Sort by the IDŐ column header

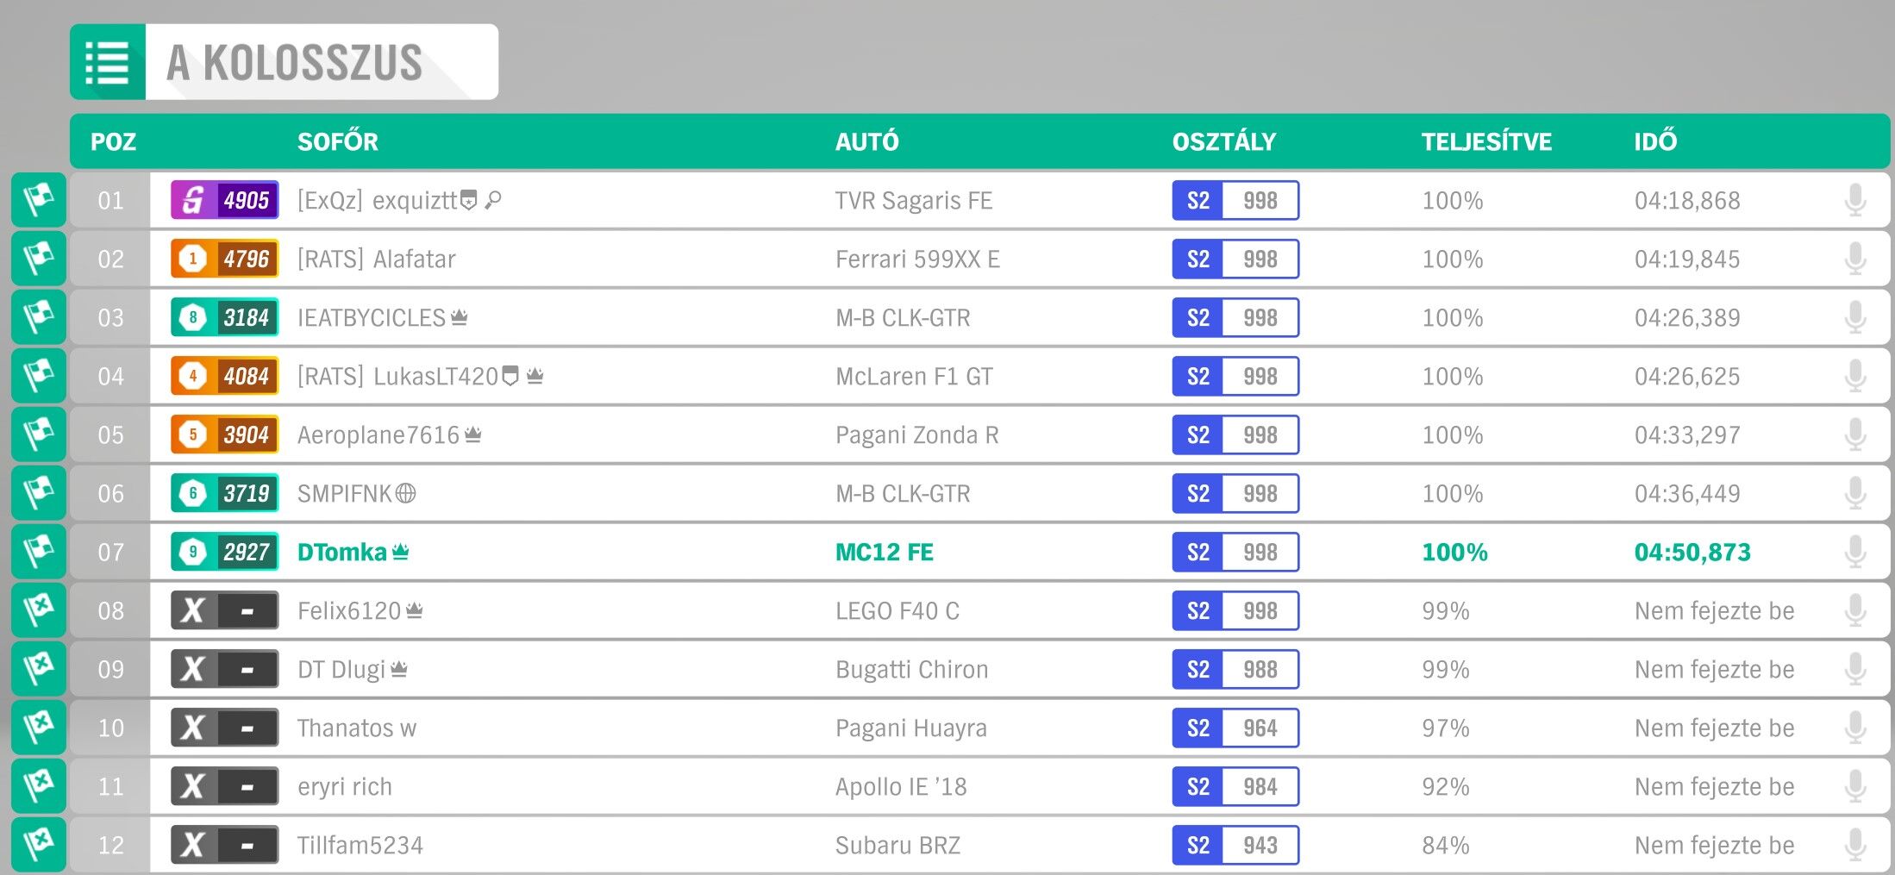1655,141
